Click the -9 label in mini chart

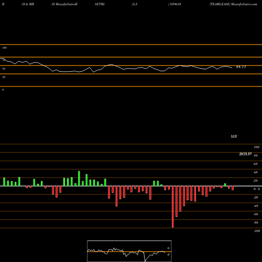(168, 248)
